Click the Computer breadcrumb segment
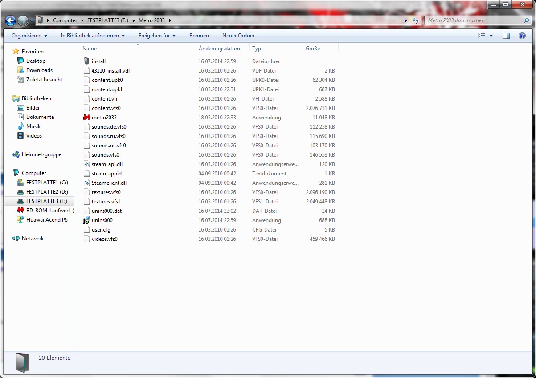This screenshot has width=536, height=378. [65, 20]
